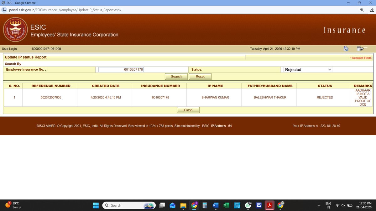
Task: Select reference number 602642007605
Action: click(x=51, y=98)
